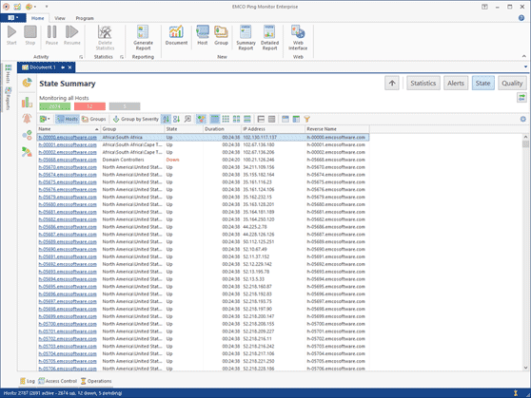
Task: Click the filter funnel icon
Action: pos(306,119)
